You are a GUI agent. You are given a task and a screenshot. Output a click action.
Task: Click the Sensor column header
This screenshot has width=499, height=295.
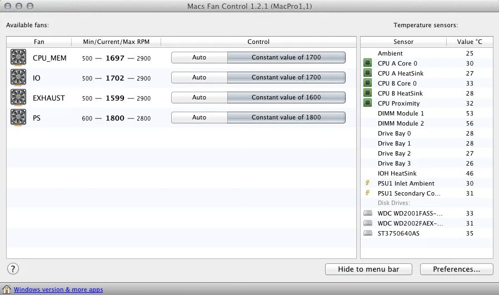(403, 42)
